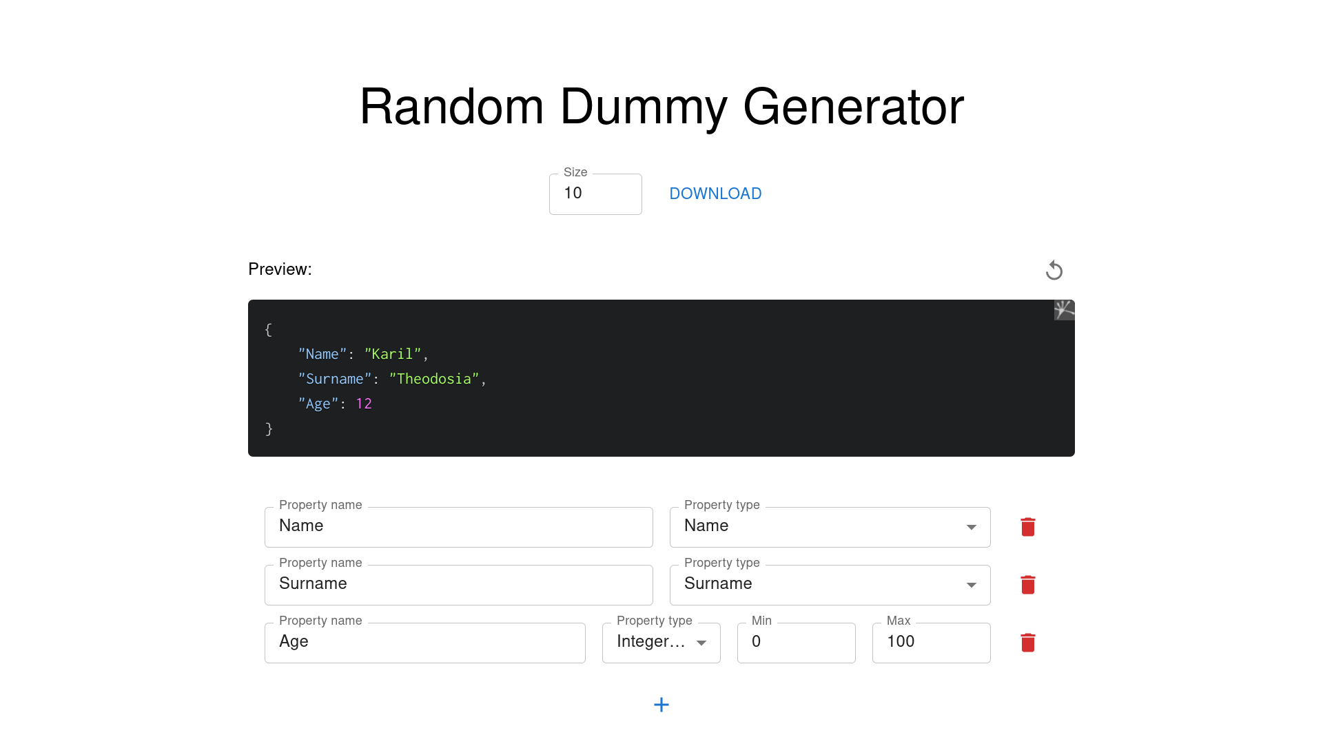Regenerate the preview with the refresh icon
This screenshot has height=746, width=1323.
pos(1054,270)
